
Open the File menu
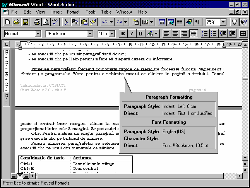14,12
